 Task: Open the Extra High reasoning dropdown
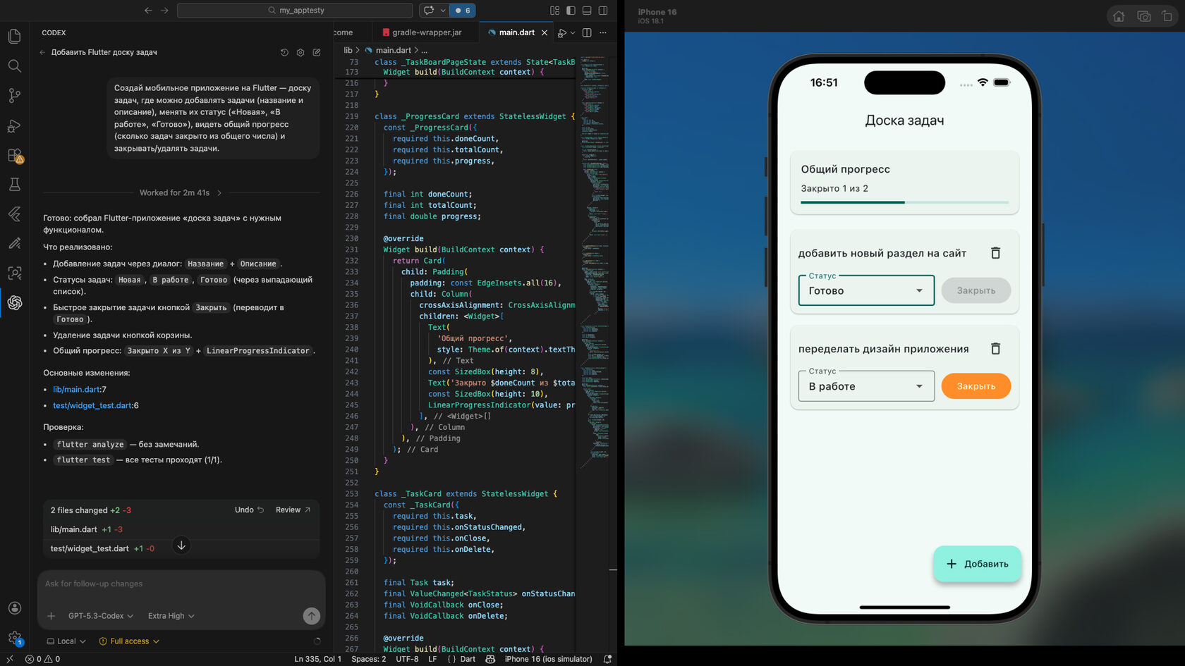(171, 616)
